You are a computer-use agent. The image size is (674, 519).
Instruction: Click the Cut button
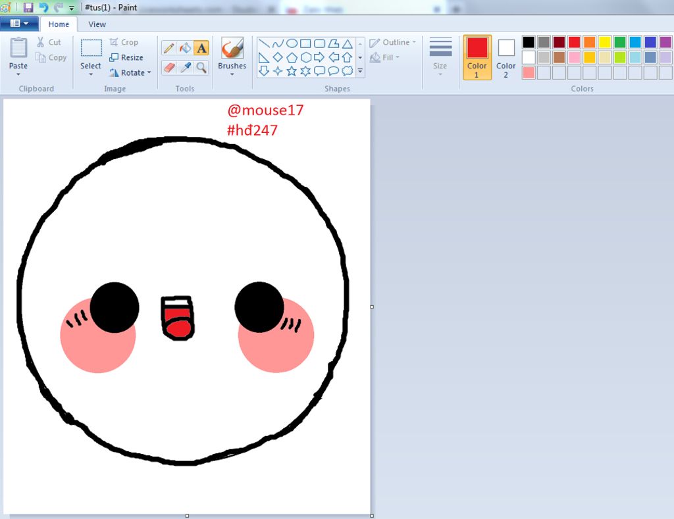(49, 42)
